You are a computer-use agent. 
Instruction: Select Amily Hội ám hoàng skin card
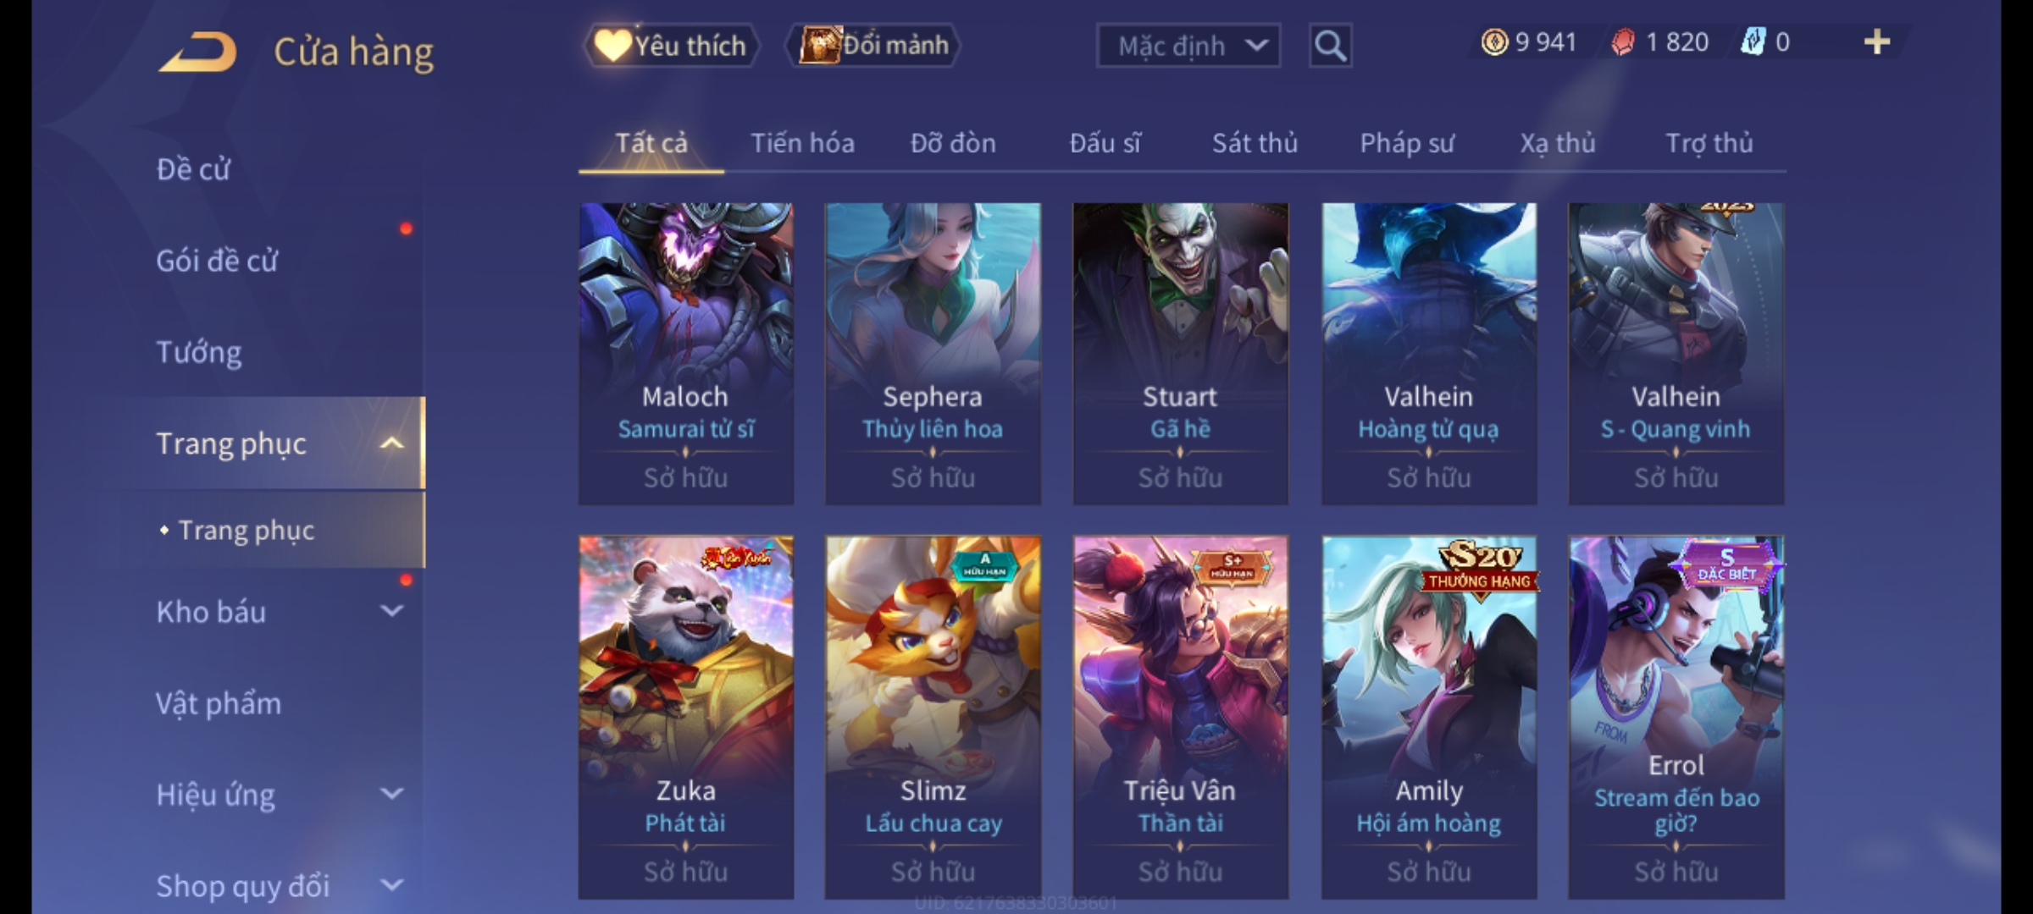(x=1429, y=718)
